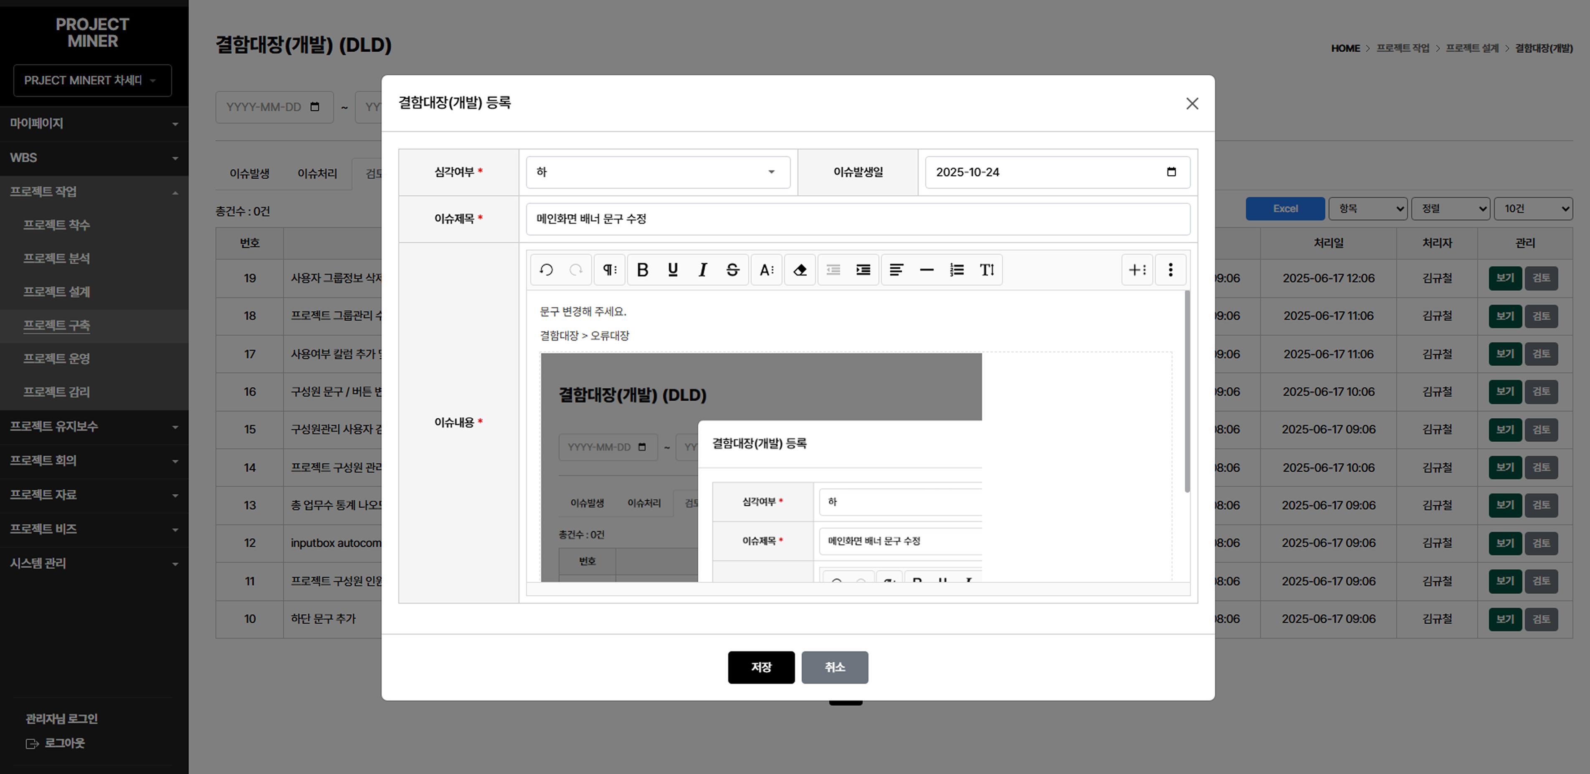Click the three-dot more options icon
The width and height of the screenshot is (1590, 774).
pos(1170,270)
